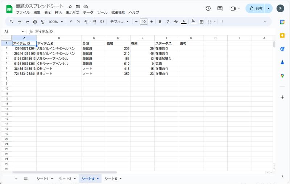
Task: Star this spreadsheet with the star icon
Action: click(70, 7)
